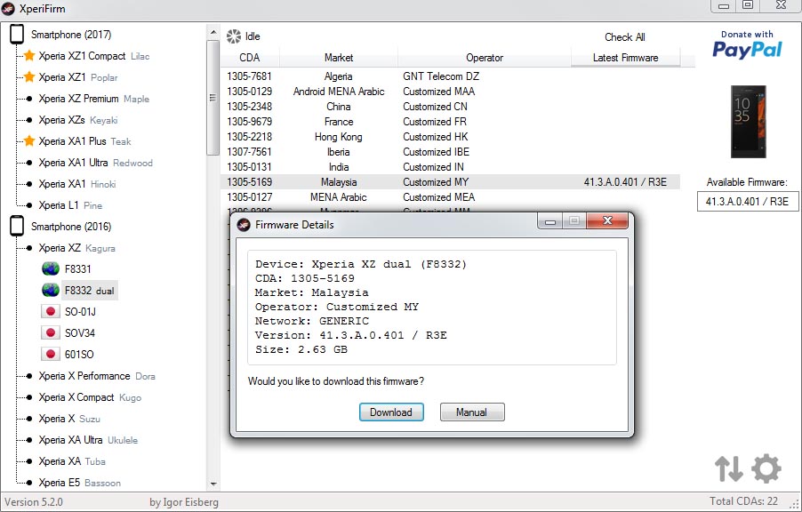Click the settings gear icon
The height and width of the screenshot is (512, 802).
tap(766, 468)
